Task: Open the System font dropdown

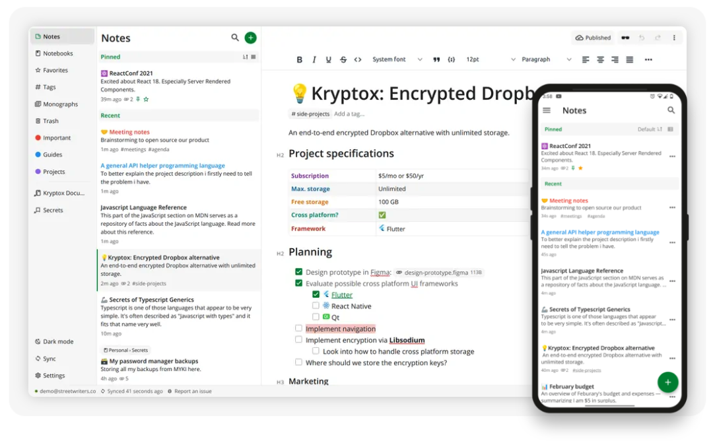Action: (397, 59)
